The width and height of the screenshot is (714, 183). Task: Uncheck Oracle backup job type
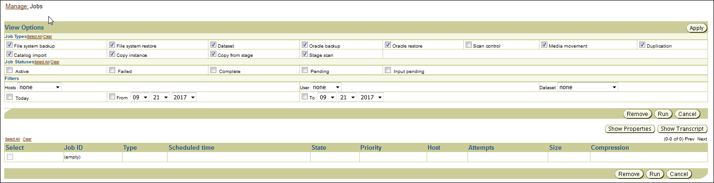click(305, 45)
